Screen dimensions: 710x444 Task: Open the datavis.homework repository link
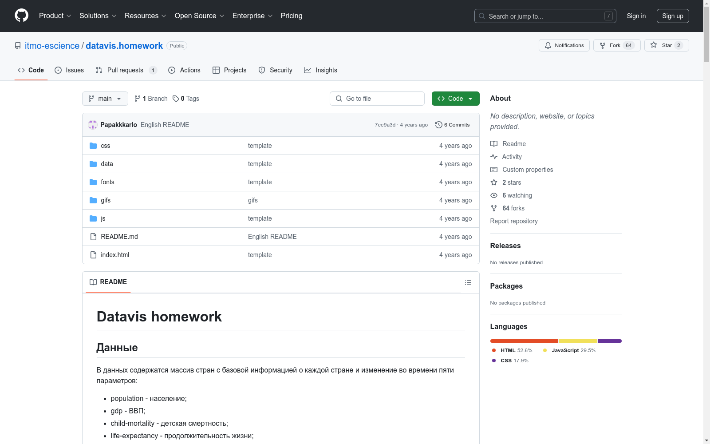tap(124, 46)
